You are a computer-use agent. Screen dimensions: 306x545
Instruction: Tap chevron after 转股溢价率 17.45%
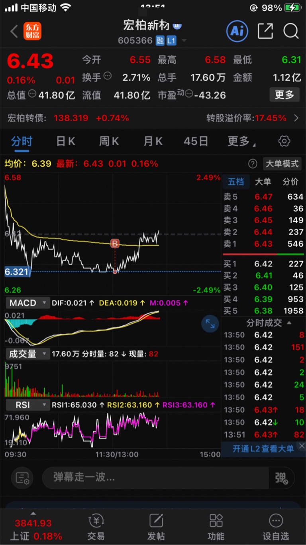[x=296, y=118]
